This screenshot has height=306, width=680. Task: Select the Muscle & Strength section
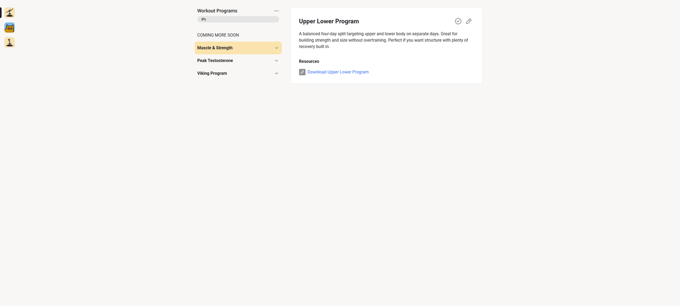pyautogui.click(x=238, y=48)
